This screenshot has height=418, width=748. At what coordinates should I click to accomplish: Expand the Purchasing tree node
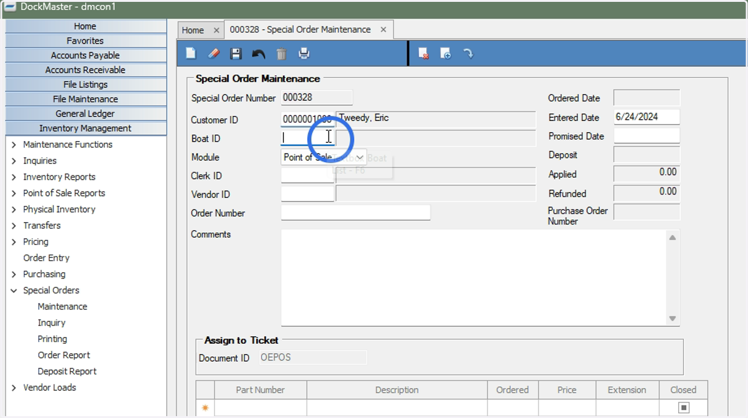[x=14, y=275]
